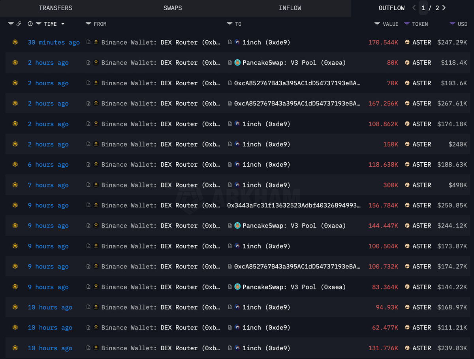
Task: Open 1inch (0xde9) in the 300K row
Action: 266,185
